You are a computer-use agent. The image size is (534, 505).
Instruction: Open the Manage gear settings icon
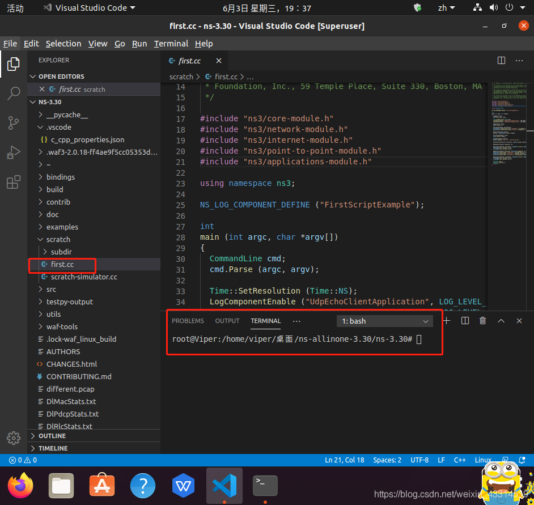tap(14, 438)
